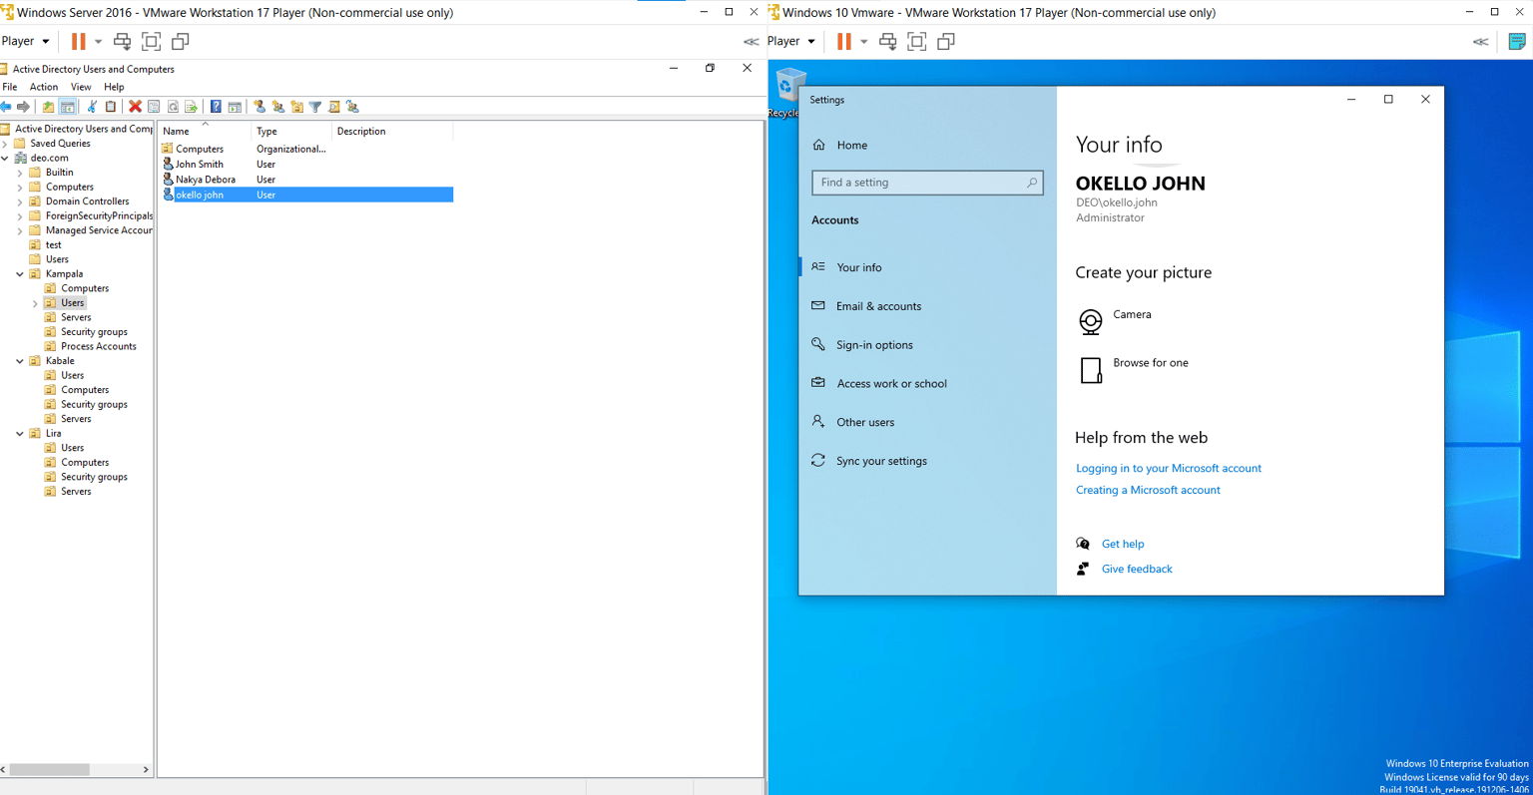The width and height of the screenshot is (1533, 795).
Task: Open the Help menu
Action: click(114, 87)
